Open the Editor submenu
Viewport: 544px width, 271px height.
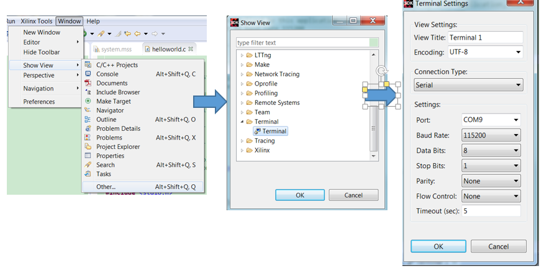point(45,42)
